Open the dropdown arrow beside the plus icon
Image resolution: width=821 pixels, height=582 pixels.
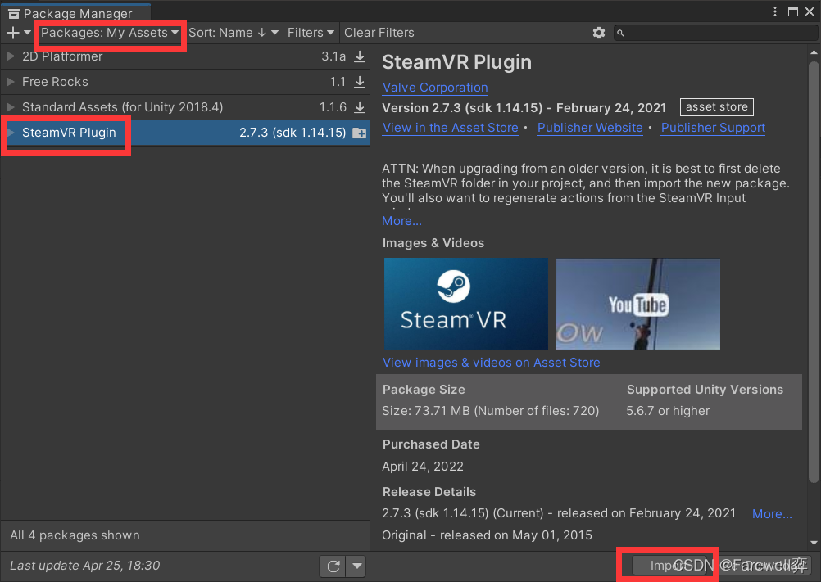pos(27,33)
